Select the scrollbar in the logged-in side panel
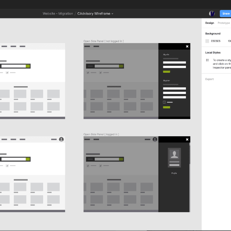 point(190,155)
